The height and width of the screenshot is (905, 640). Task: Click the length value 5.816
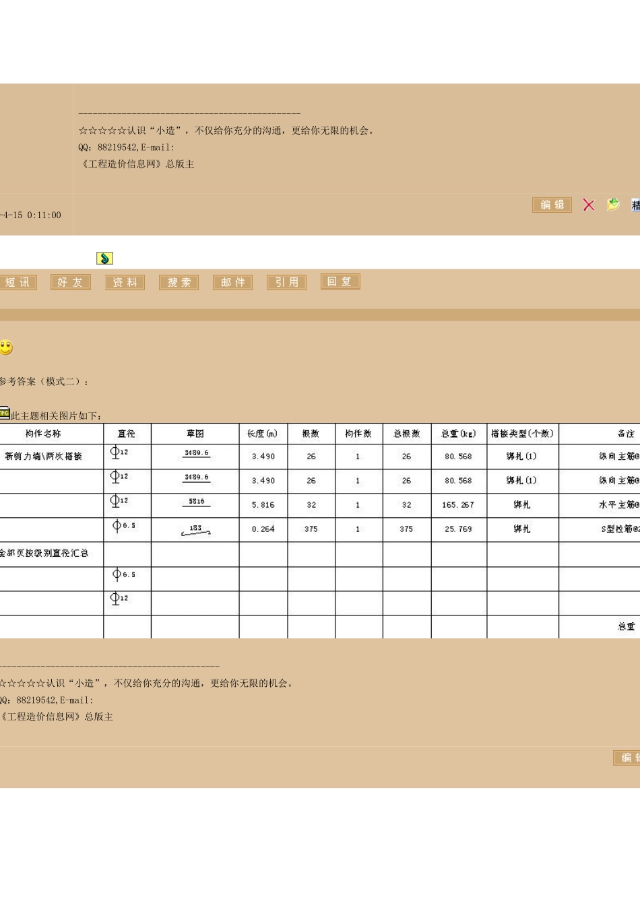point(263,505)
